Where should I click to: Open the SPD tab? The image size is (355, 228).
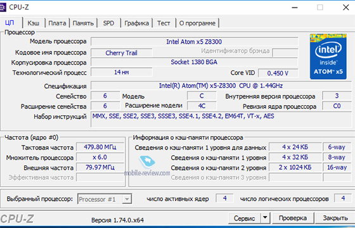click(x=108, y=23)
